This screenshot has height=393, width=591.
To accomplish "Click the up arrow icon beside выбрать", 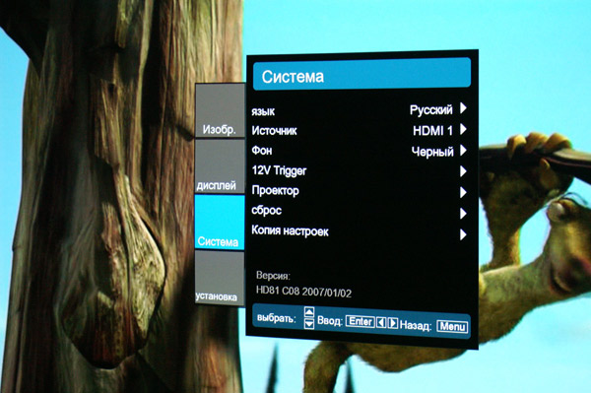I will click(309, 312).
